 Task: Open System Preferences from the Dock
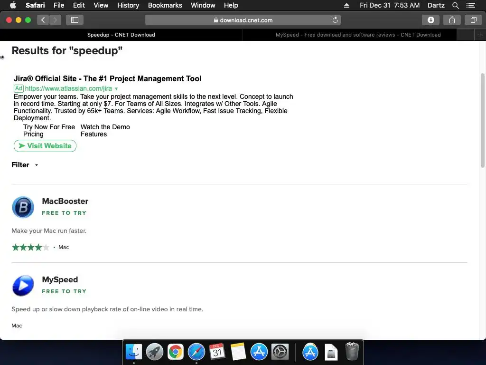point(280,352)
